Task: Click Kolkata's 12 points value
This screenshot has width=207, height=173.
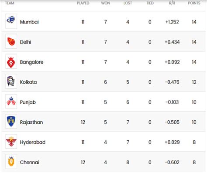Action: (194, 82)
